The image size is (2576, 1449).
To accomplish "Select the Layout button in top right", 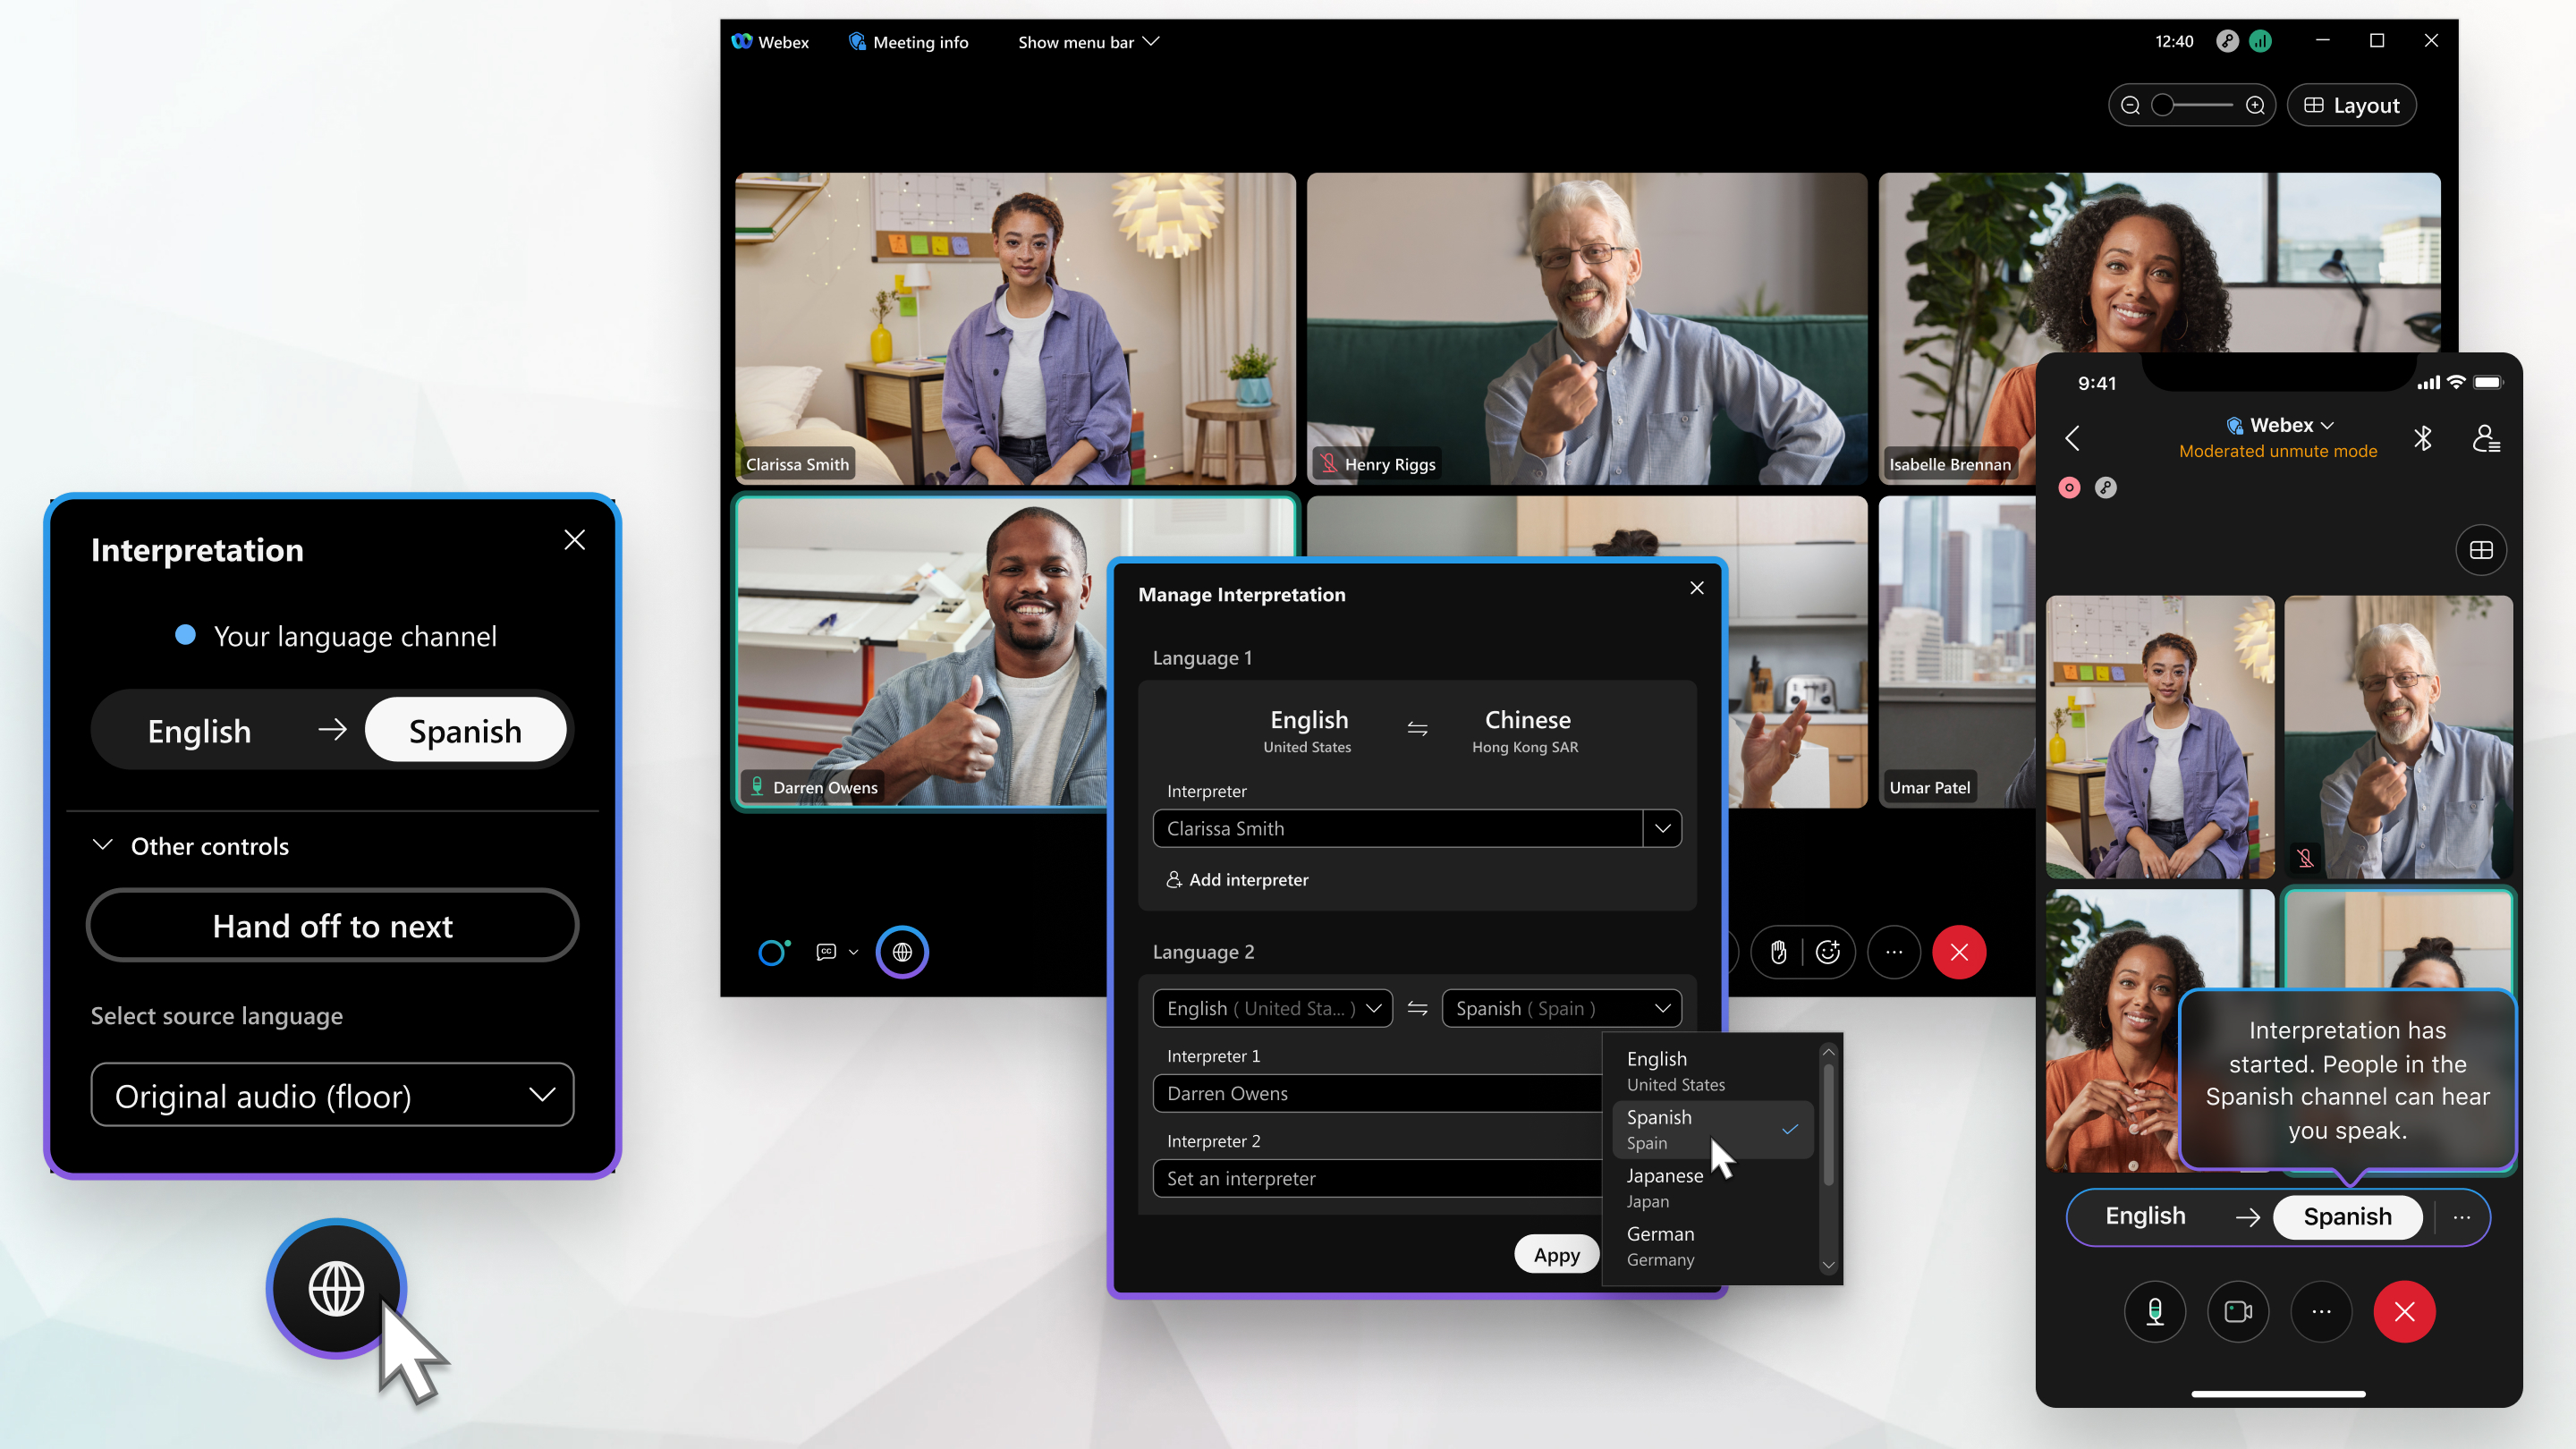I will click(2353, 105).
